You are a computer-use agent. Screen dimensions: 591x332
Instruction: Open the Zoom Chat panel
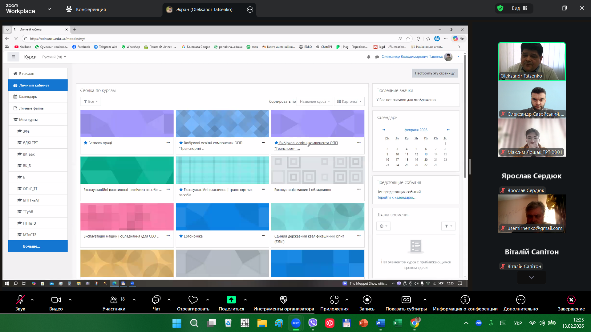tap(156, 300)
